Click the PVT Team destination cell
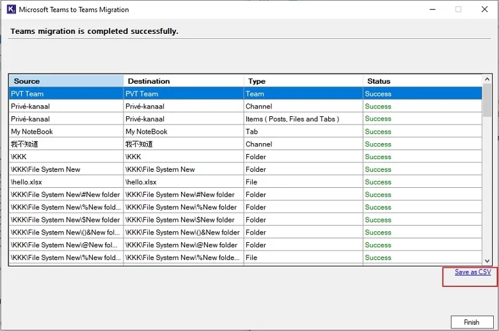499x331 pixels. [184, 94]
